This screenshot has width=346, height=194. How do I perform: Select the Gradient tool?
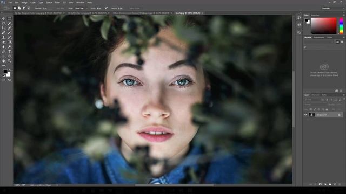pos(9,42)
